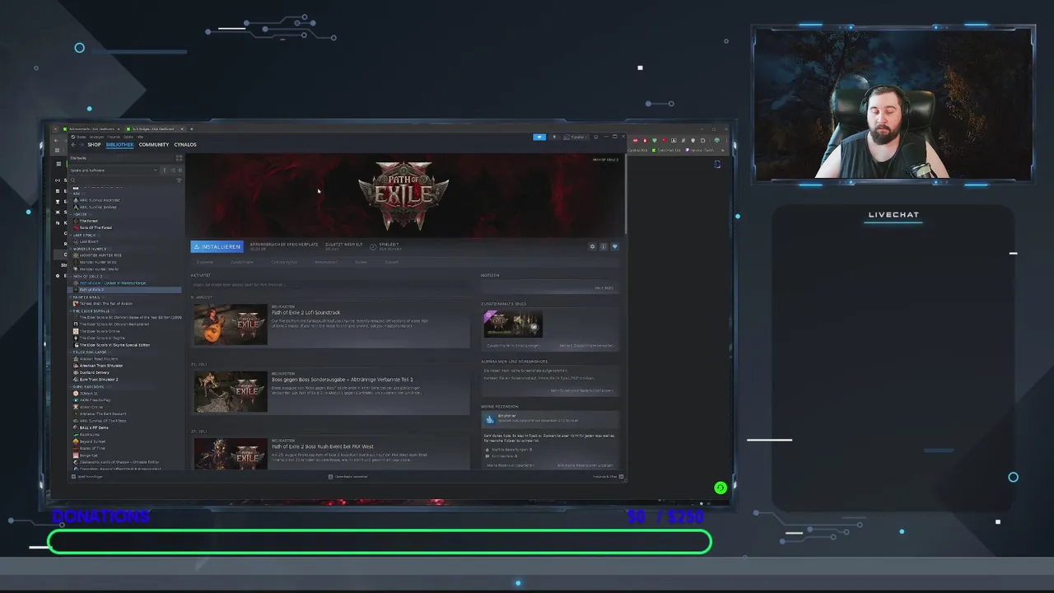Select Skyrim Special Edition
The height and width of the screenshot is (593, 1054).
(x=114, y=345)
